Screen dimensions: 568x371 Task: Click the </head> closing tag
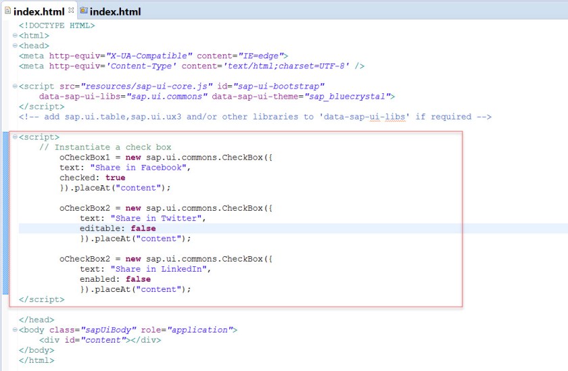tap(37, 320)
